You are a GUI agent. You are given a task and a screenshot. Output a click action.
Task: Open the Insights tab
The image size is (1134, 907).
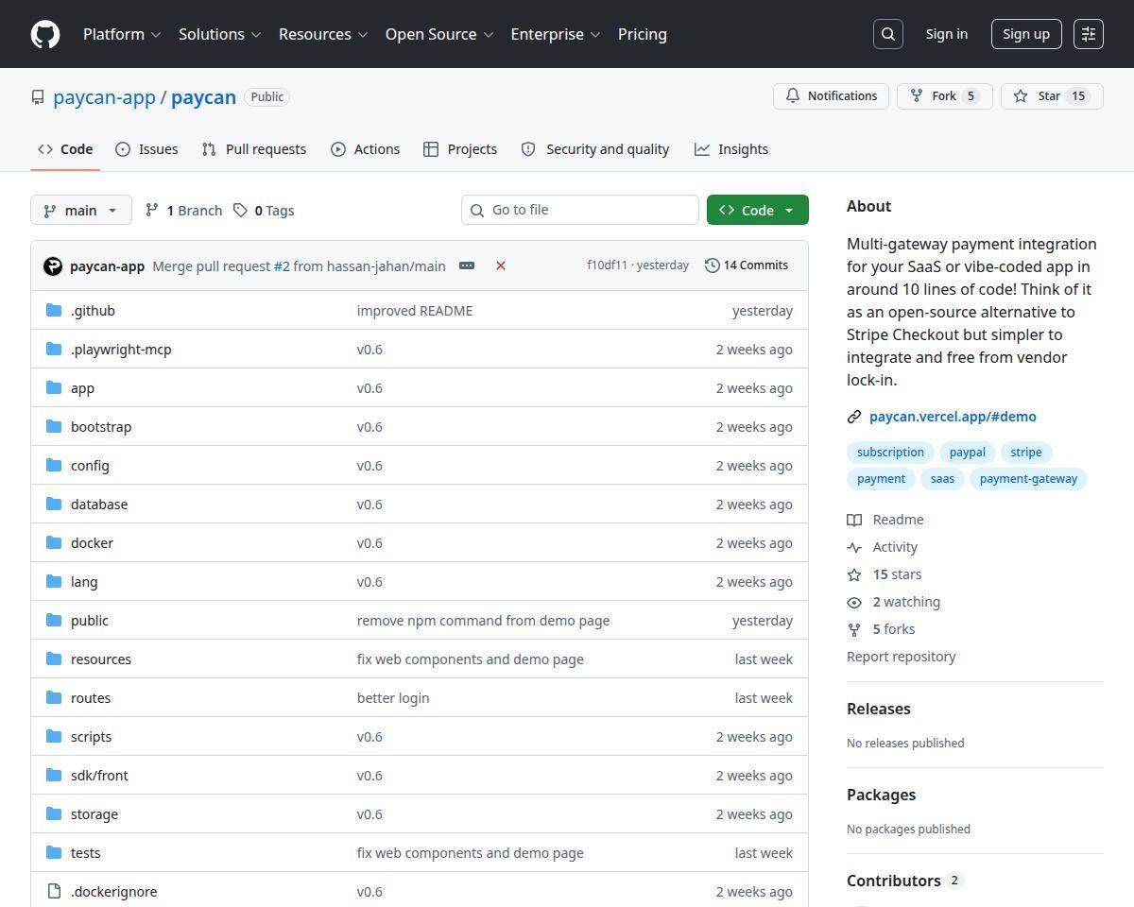pos(731,149)
